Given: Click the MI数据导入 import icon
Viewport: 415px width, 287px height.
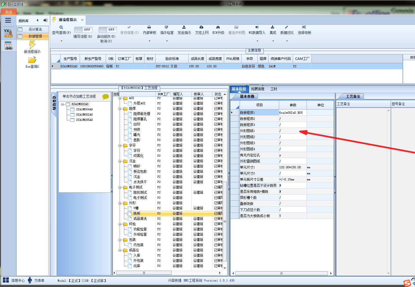Looking at the screenshot, I should (x=257, y=27).
